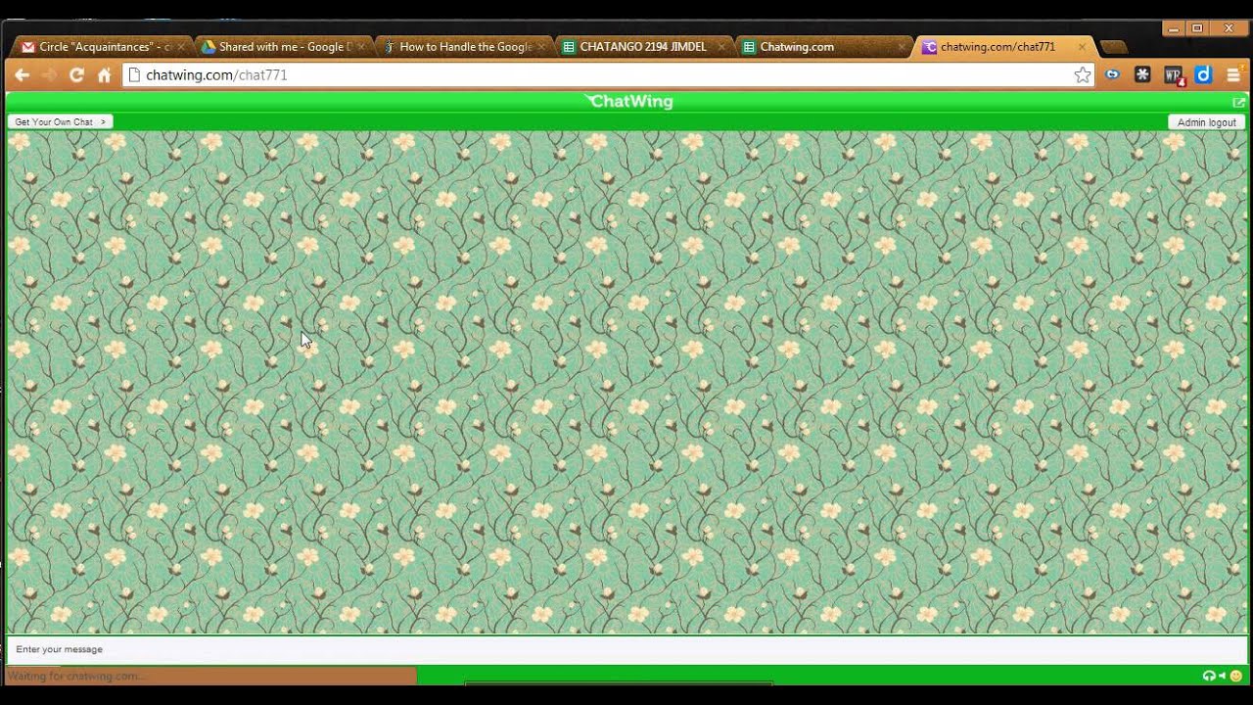Screen dimensions: 1253x705
Task: Open the blue link extension icon
Action: click(x=1112, y=74)
